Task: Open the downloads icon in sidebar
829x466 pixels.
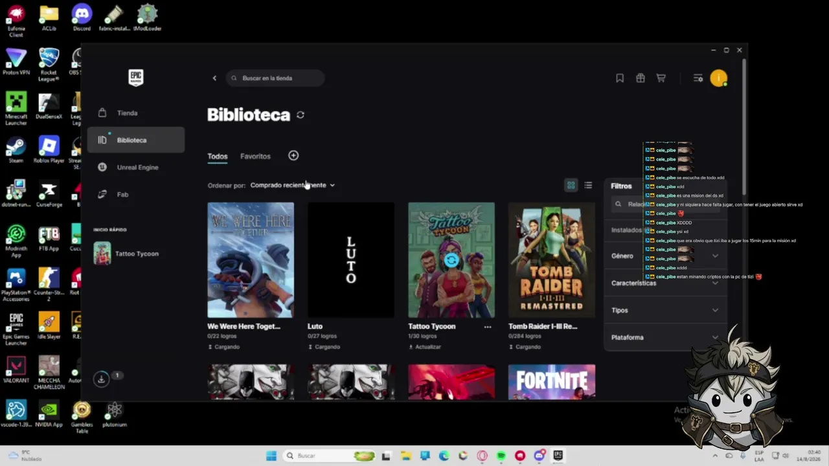Action: pyautogui.click(x=101, y=379)
